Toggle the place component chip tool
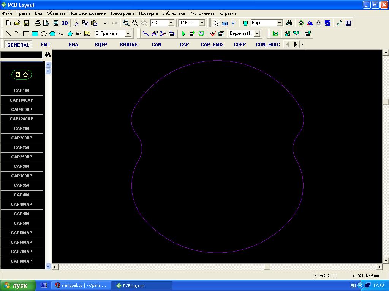Image resolution: width=389 pixels, height=291 pixels. click(x=245, y=23)
